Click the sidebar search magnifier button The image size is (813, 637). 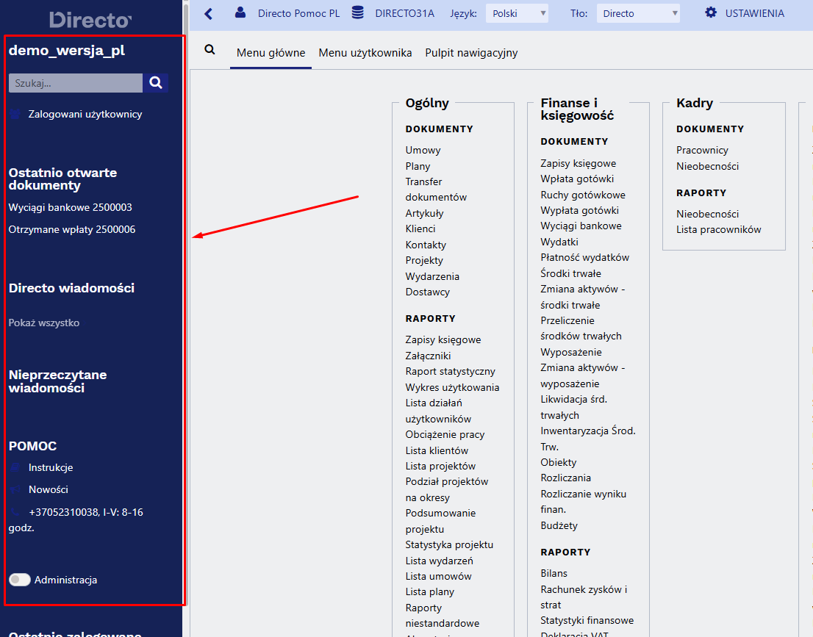pos(156,83)
